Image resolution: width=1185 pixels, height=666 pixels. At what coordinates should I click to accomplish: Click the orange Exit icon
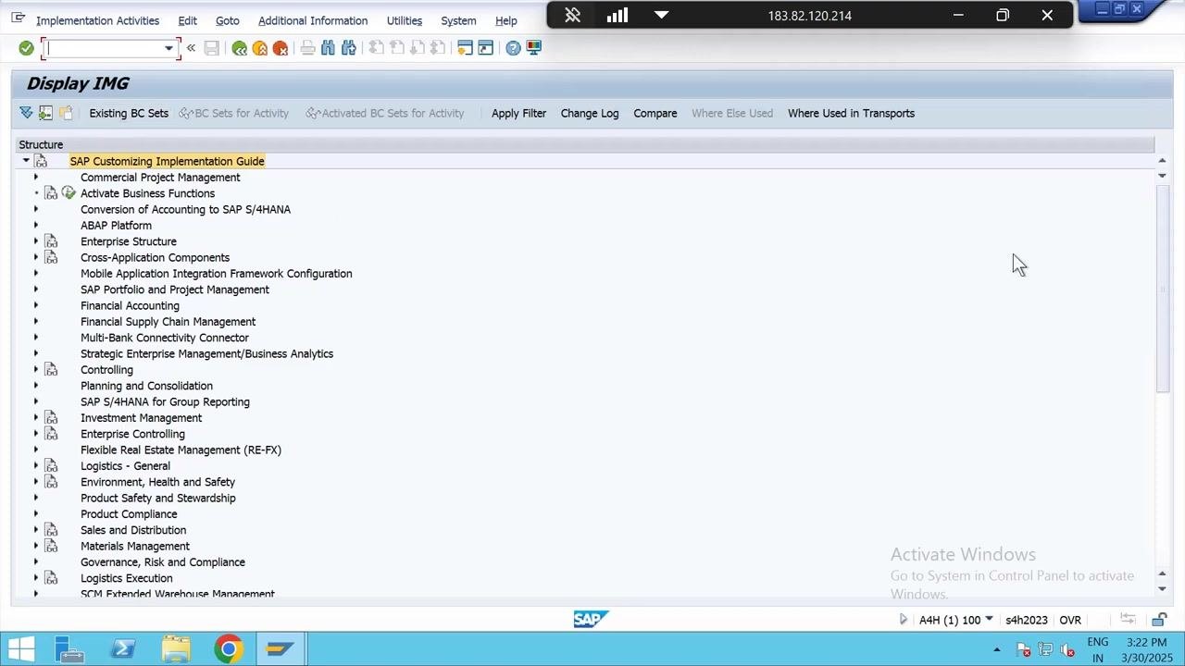point(260,48)
